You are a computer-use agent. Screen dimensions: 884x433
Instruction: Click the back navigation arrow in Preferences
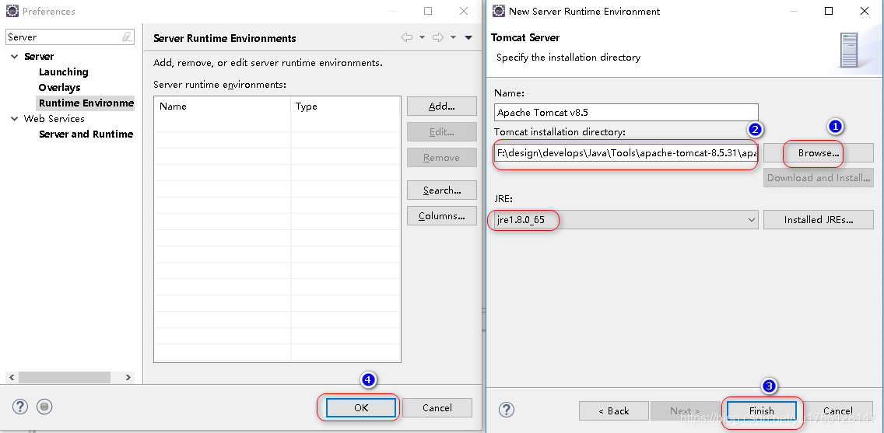pos(407,37)
